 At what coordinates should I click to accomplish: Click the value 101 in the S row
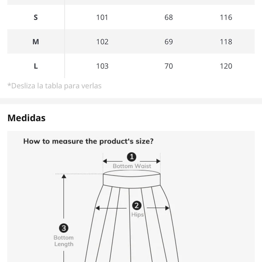[102, 17]
